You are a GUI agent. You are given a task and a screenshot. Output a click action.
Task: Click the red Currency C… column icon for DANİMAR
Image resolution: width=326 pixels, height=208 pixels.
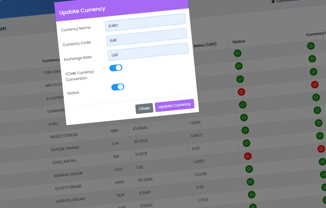315,85
